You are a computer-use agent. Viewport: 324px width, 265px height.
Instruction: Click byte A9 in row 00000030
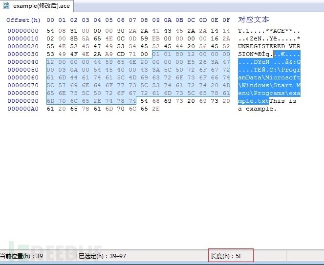coord(109,54)
